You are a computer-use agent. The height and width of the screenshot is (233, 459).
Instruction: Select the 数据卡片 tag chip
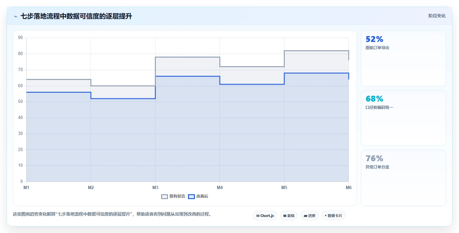coord(333,216)
